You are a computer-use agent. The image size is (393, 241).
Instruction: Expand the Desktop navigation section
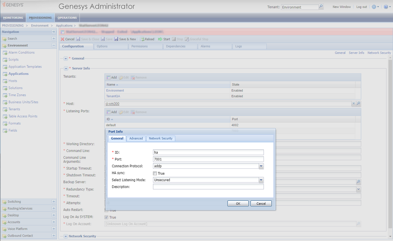click(x=54, y=215)
